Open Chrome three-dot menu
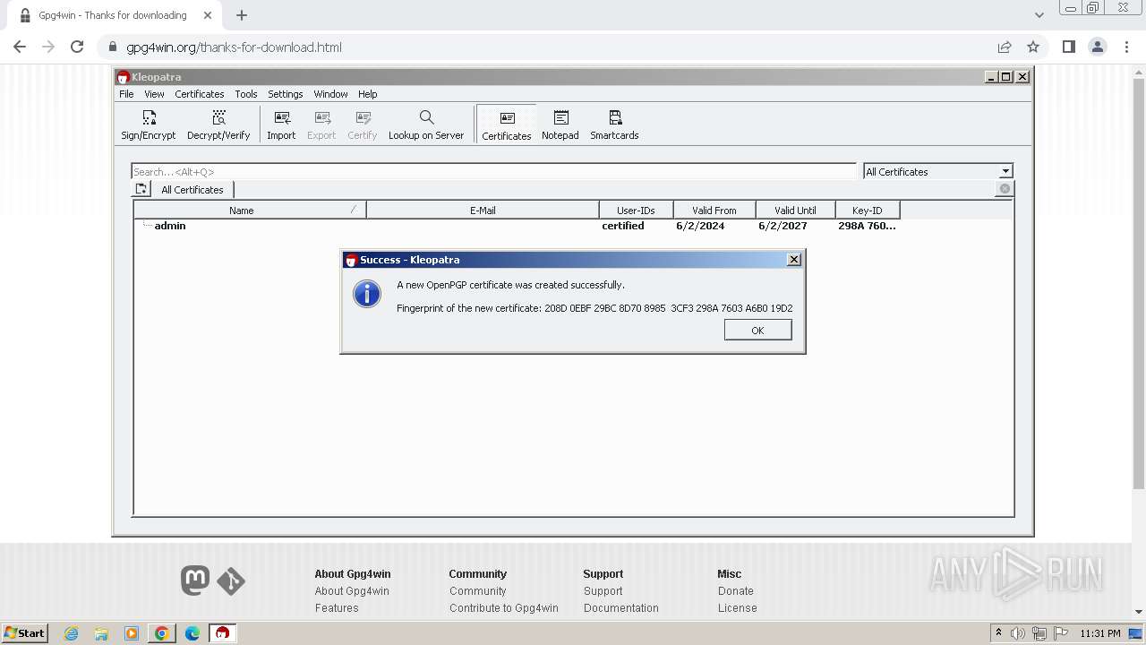This screenshot has height=645, width=1146. 1127,47
